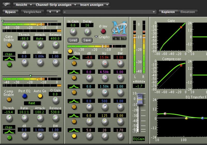Click the Kopieren button
This screenshot has width=207, height=145.
(168, 12)
